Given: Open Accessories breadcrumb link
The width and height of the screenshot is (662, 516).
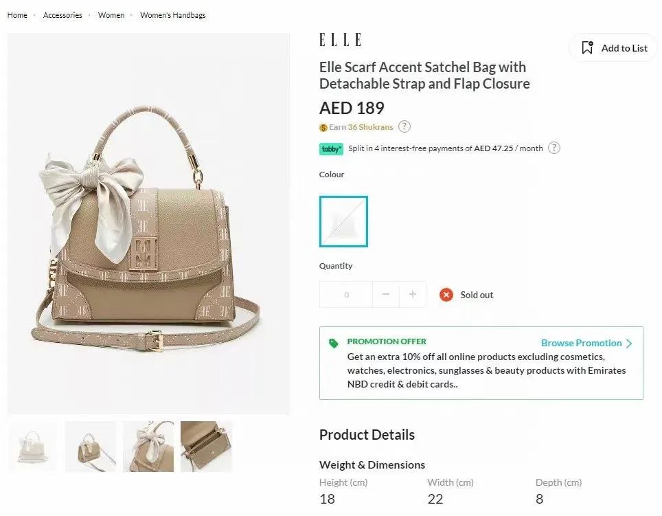Looking at the screenshot, I should click(62, 15).
